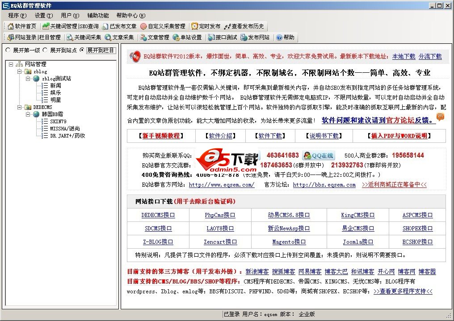Click the 本地下载 link

point(404,56)
